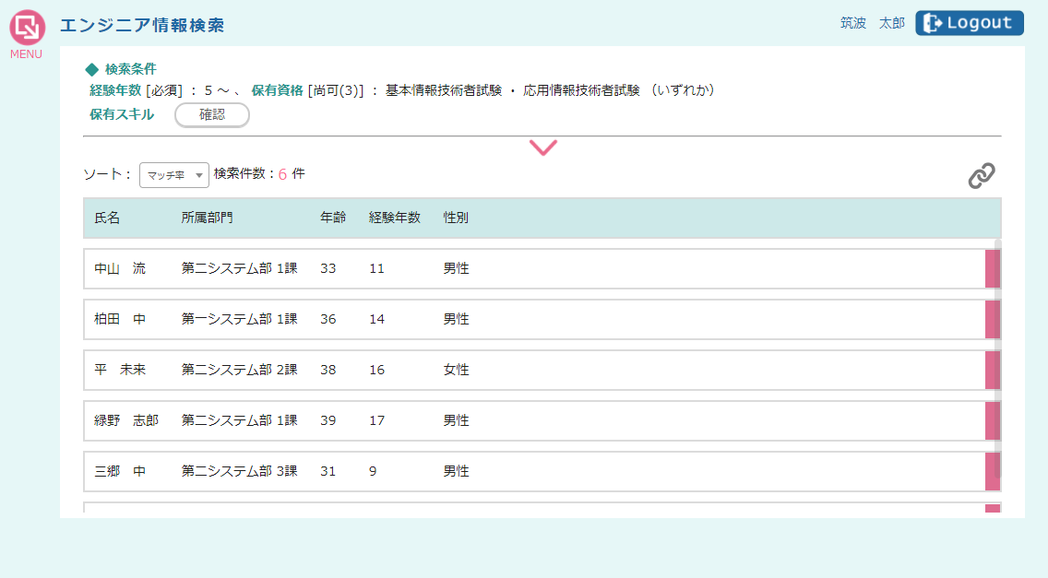Open the マッチ率 sort dropdown

coord(173,174)
